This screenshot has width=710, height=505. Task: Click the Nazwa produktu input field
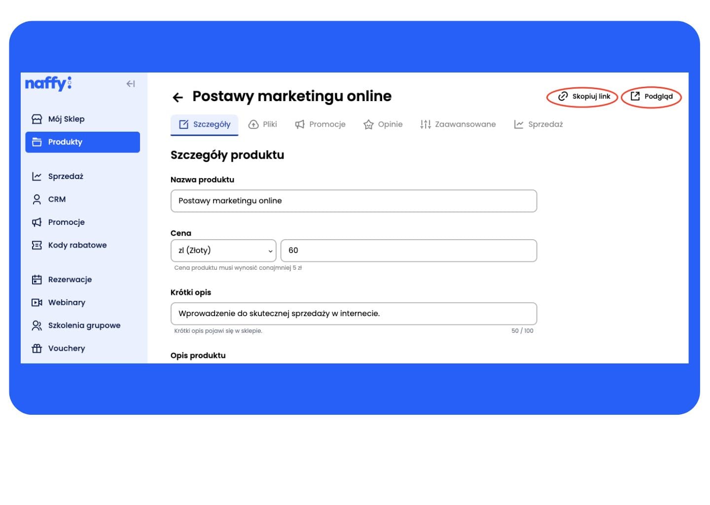(354, 201)
